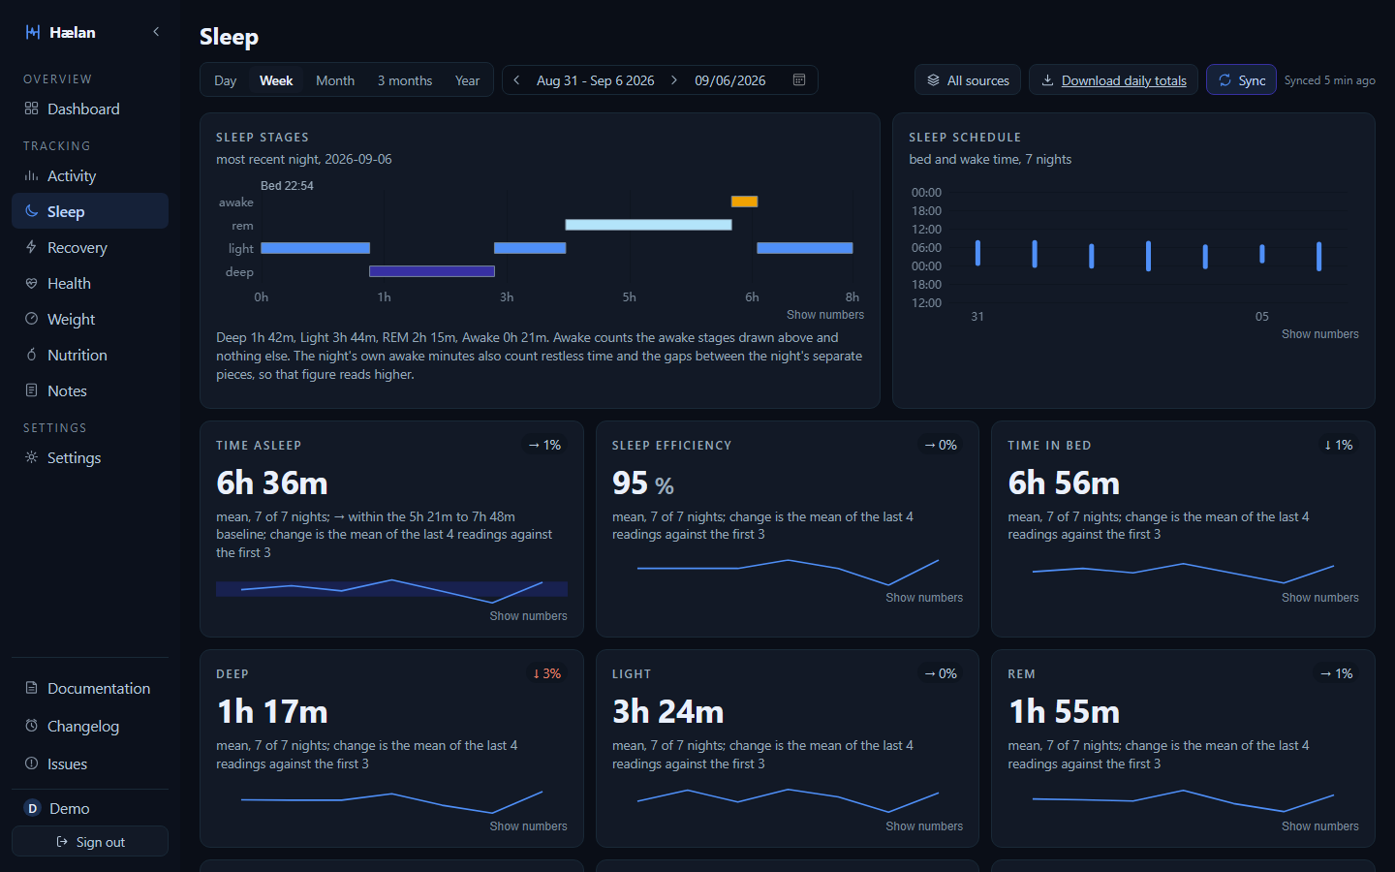Open Changelog via its history icon
Viewport: 1395px width, 872px height.
click(32, 726)
